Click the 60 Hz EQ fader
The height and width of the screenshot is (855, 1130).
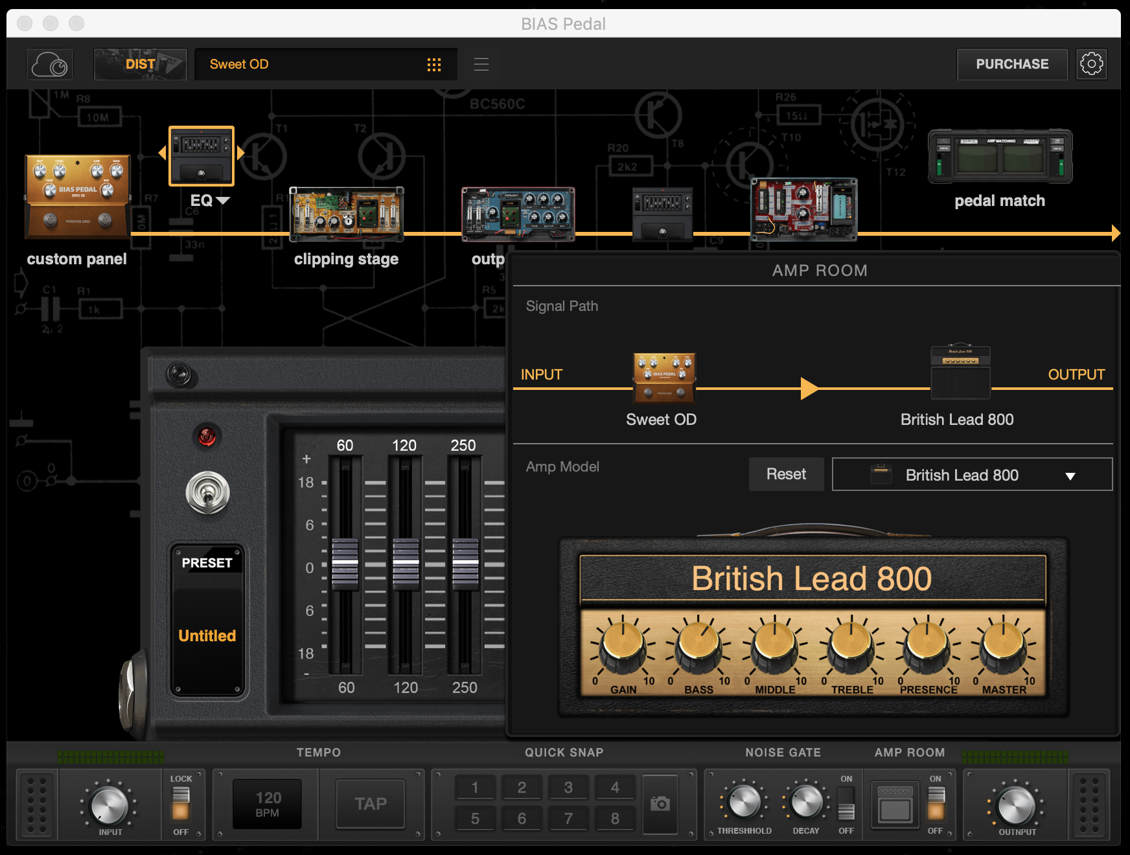345,564
